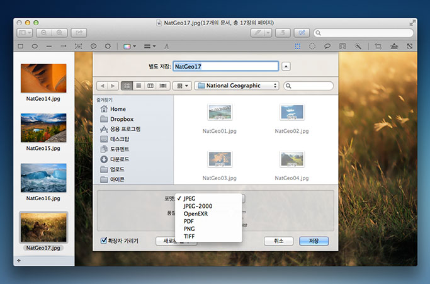
Task: Toggle the edit toolbar button
Action: tap(302, 32)
